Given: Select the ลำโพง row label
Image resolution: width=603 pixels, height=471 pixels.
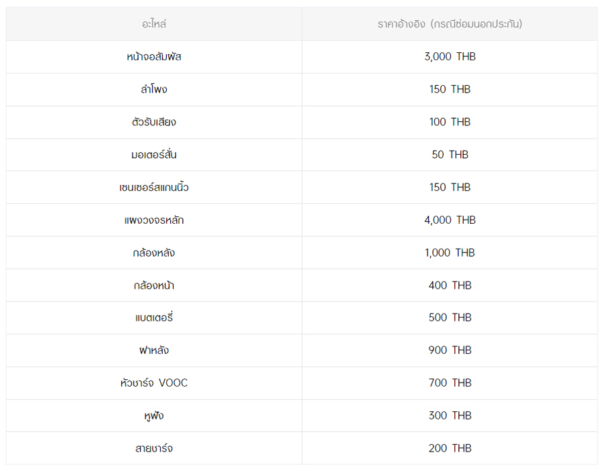Looking at the screenshot, I should click(x=154, y=89).
